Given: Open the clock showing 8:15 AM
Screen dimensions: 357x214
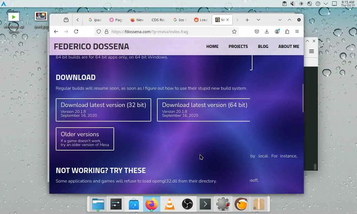Looking at the screenshot, I should 348,4.
